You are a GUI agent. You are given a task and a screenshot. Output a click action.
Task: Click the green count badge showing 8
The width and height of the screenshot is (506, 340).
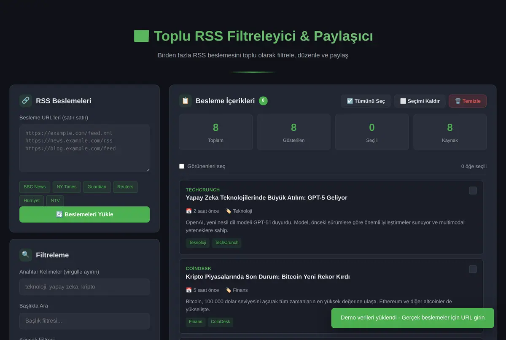pos(263,101)
